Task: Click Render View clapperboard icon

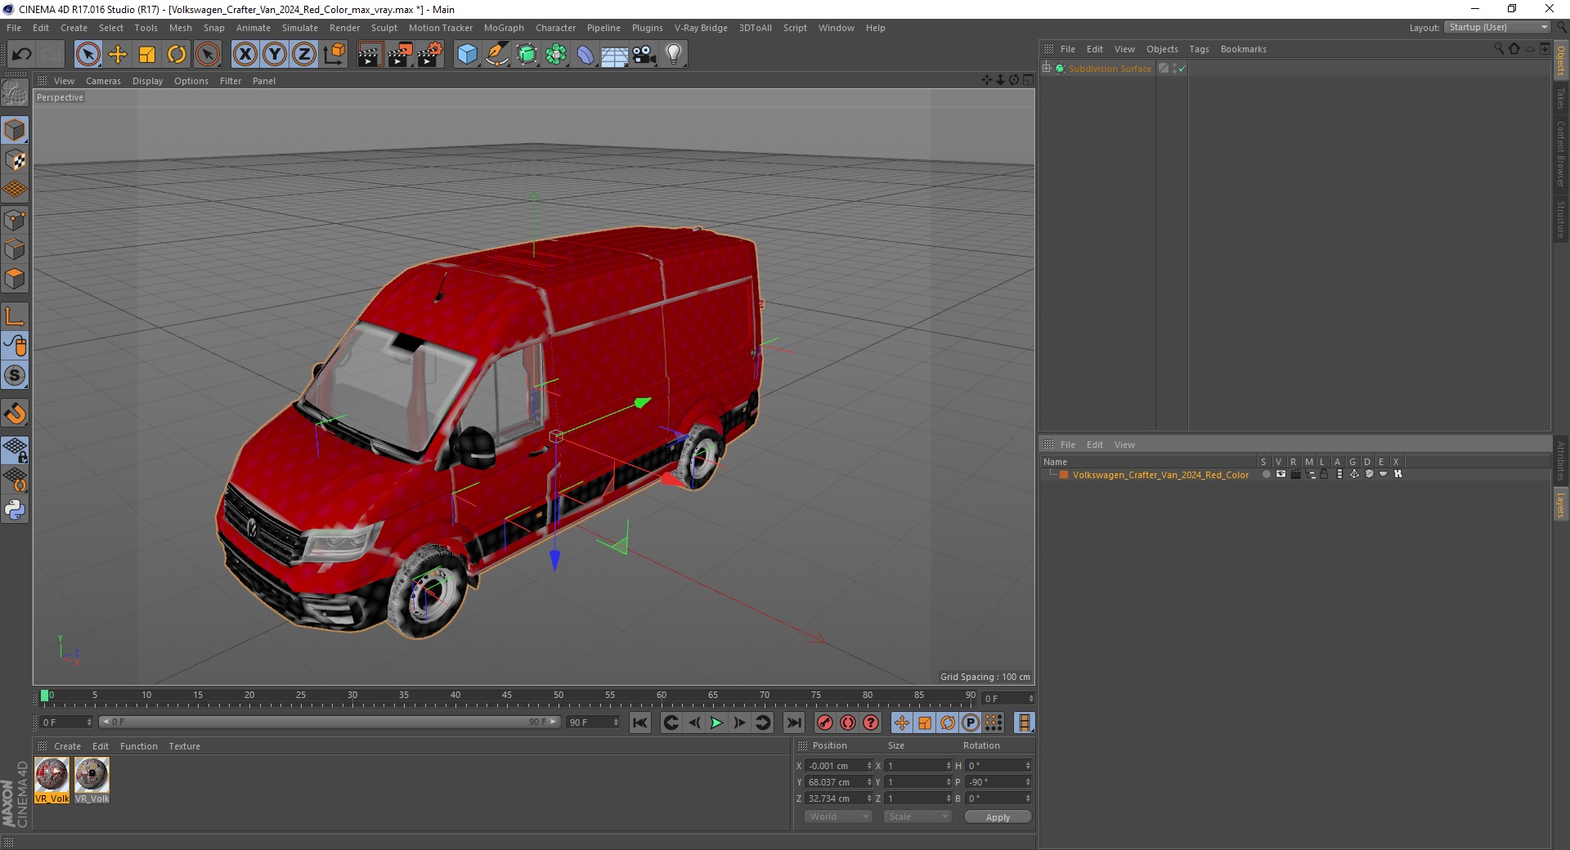Action: 370,55
